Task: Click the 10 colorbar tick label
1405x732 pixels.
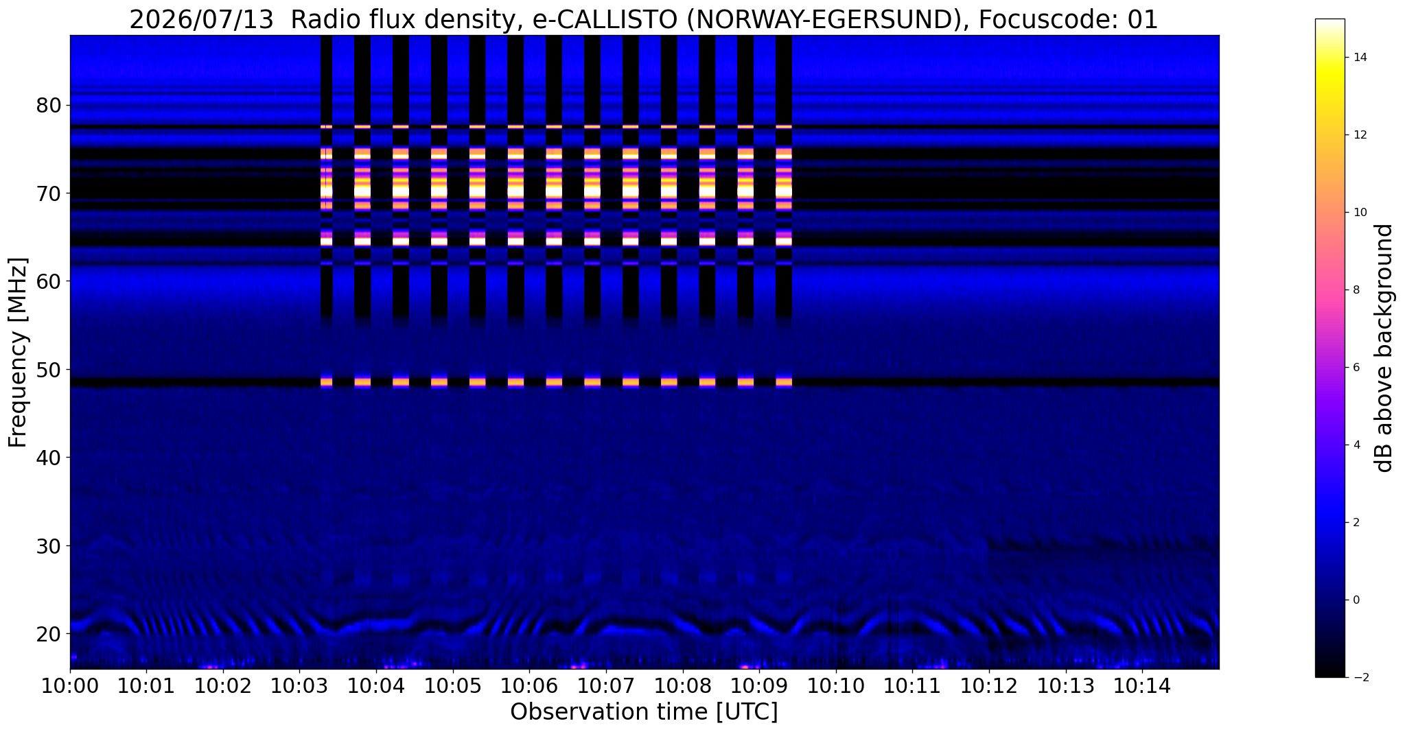Action: pyautogui.click(x=1360, y=213)
